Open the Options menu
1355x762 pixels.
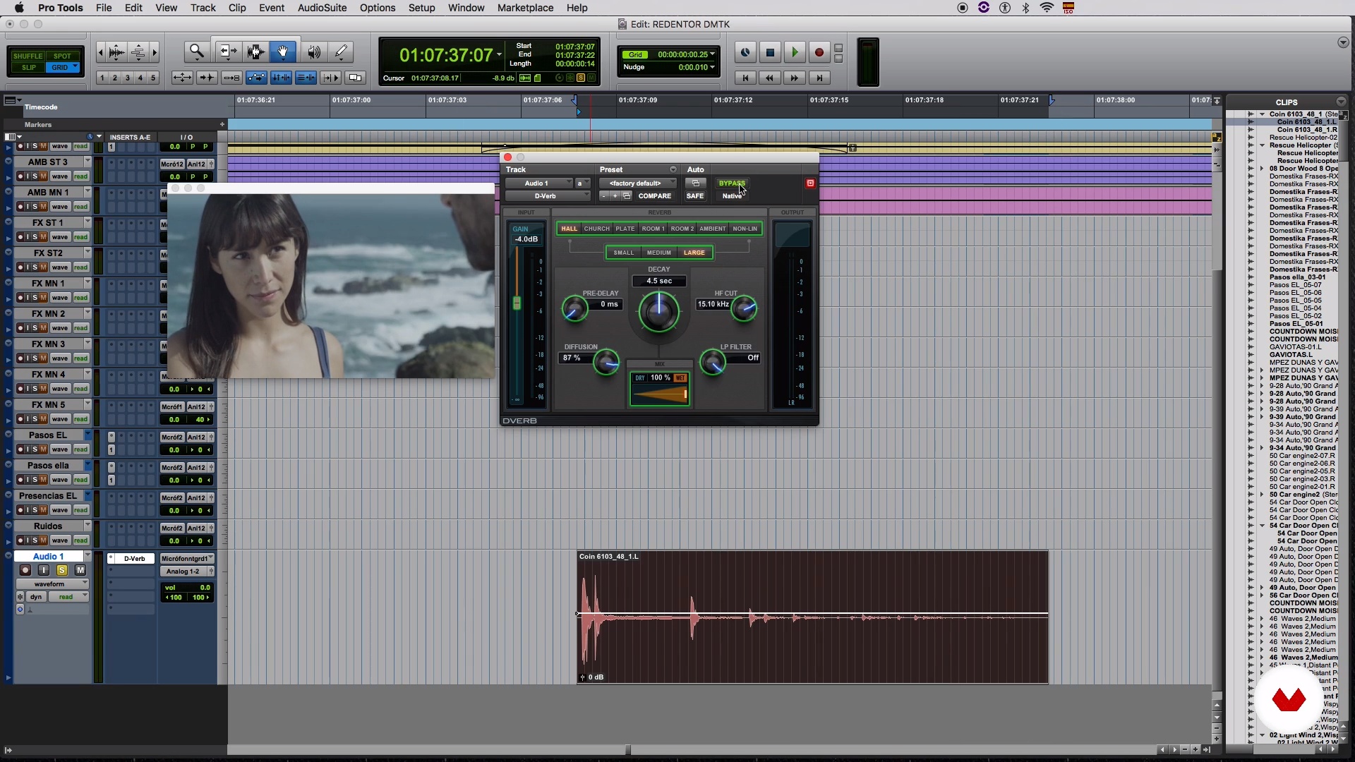(378, 8)
